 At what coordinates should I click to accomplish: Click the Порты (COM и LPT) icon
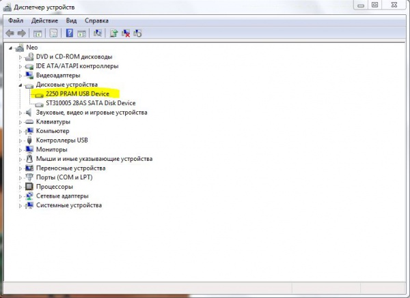[x=29, y=177]
